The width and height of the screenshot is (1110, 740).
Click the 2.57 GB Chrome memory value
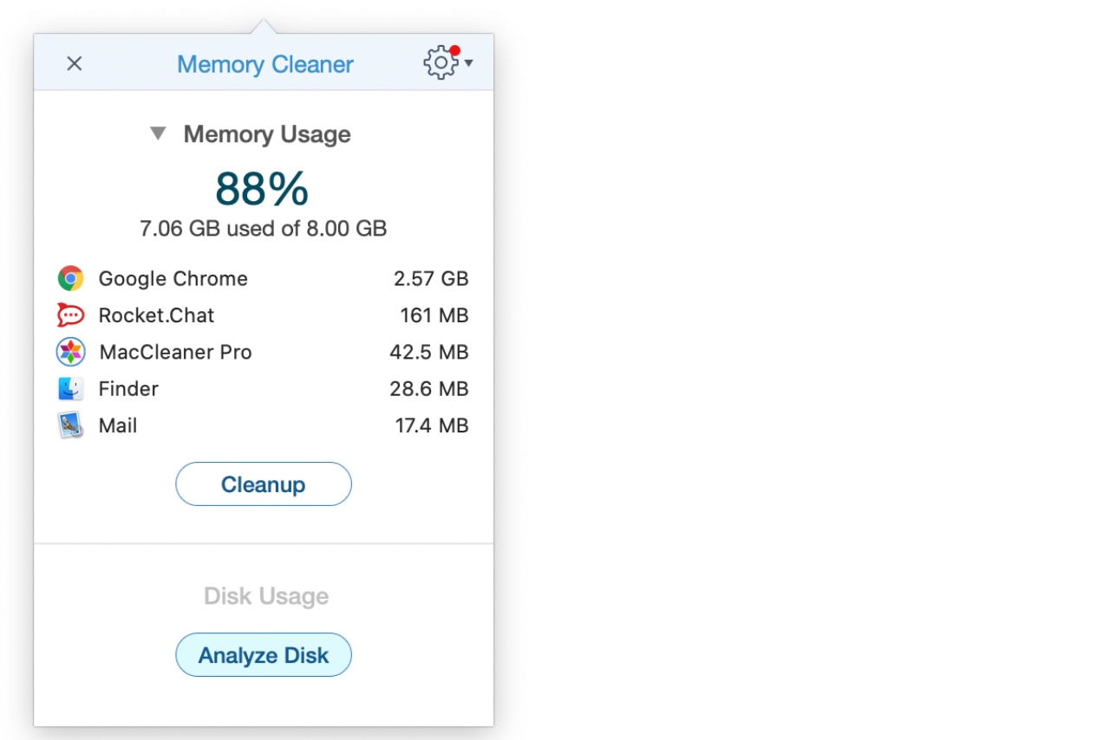click(x=431, y=278)
